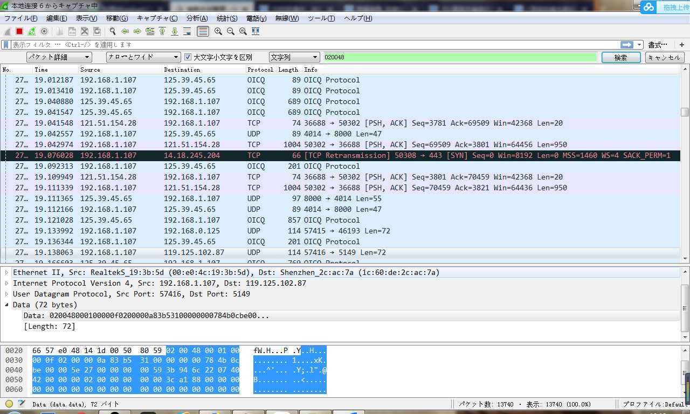Expand the Ethernet II tree node
690x414 pixels.
click(x=7, y=273)
